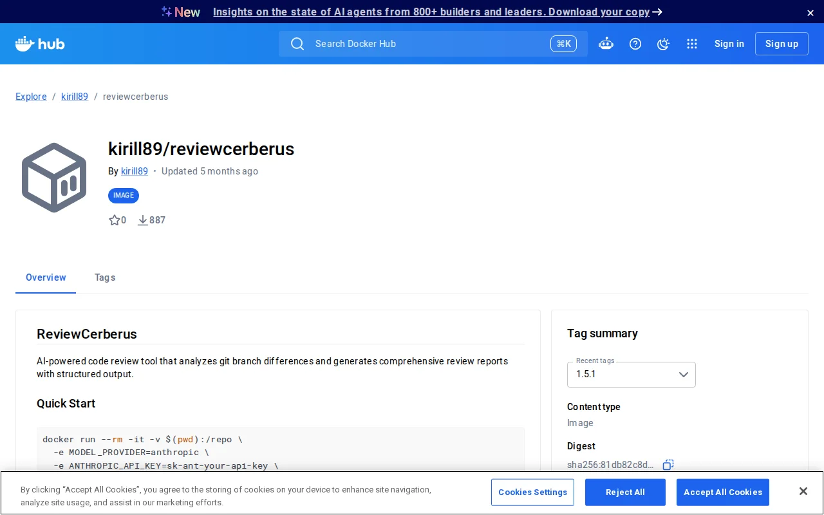The height and width of the screenshot is (515, 824).
Task: Click the MODEL_PROVIDER=anthropic code line
Action: [131, 453]
